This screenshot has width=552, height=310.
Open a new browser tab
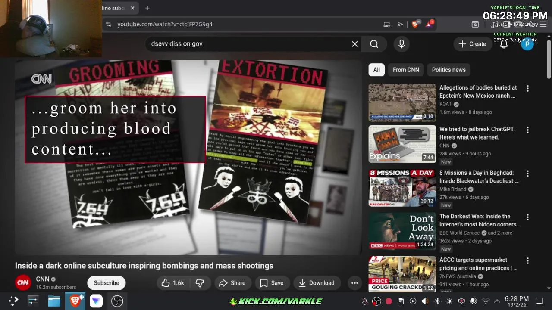click(147, 8)
